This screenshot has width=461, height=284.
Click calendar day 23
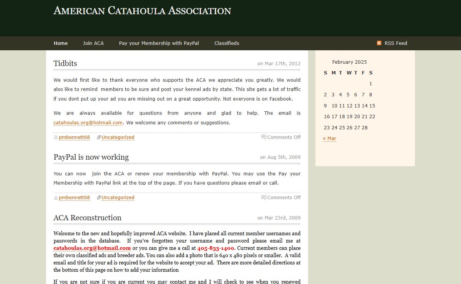[327, 128]
